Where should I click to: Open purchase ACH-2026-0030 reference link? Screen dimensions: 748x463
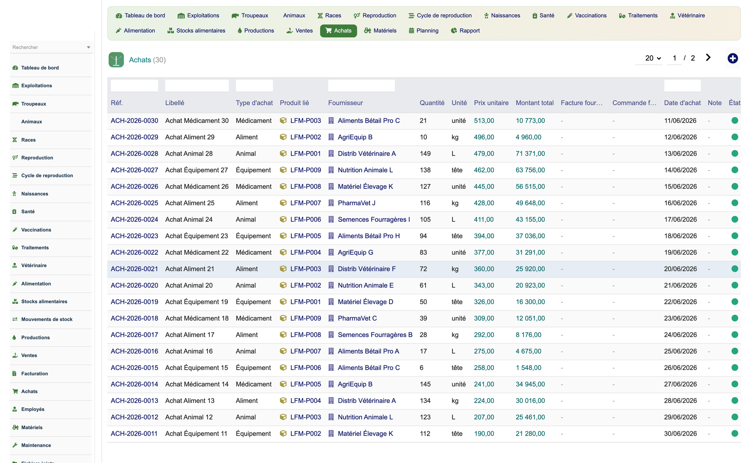coord(134,121)
